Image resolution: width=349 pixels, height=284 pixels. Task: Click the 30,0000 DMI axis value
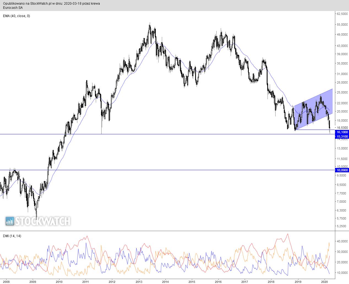coord(342,252)
